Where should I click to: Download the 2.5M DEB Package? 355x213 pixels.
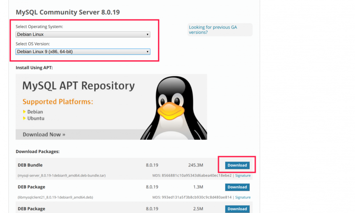pos(237,209)
